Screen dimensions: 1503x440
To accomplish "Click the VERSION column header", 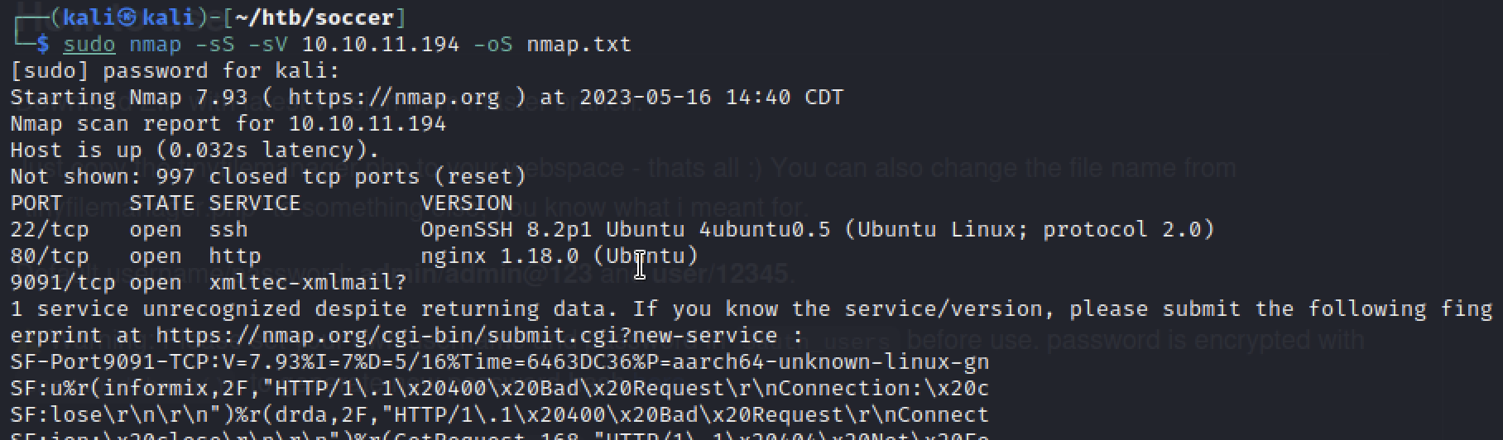I will [x=467, y=203].
